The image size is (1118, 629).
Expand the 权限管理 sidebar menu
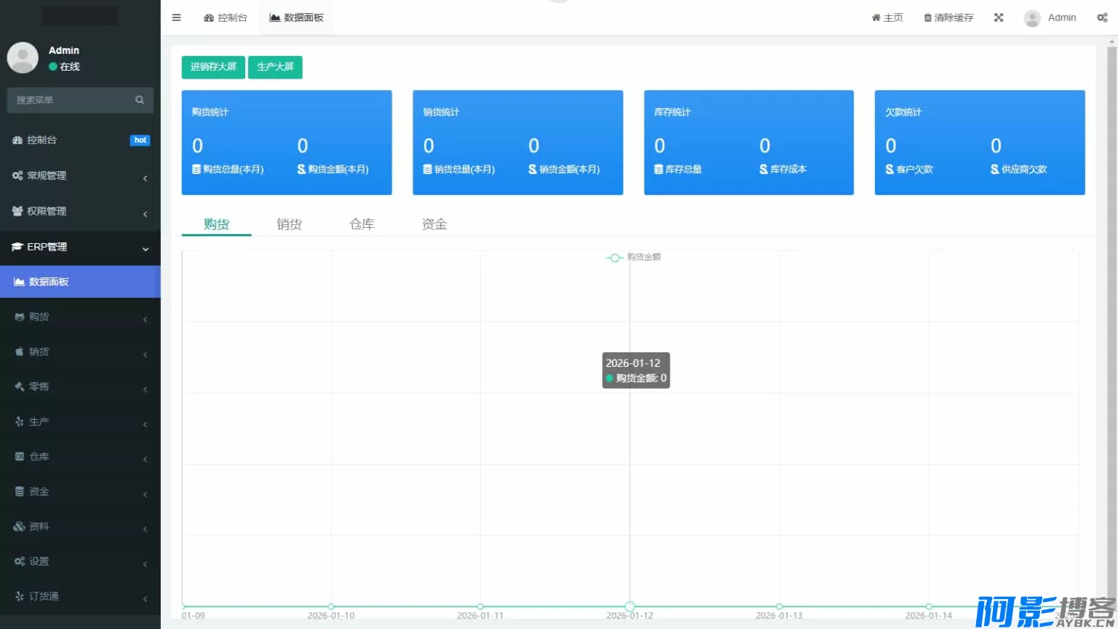(x=80, y=211)
